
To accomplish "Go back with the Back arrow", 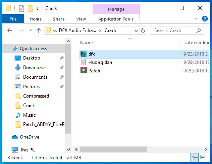I will (10, 30).
